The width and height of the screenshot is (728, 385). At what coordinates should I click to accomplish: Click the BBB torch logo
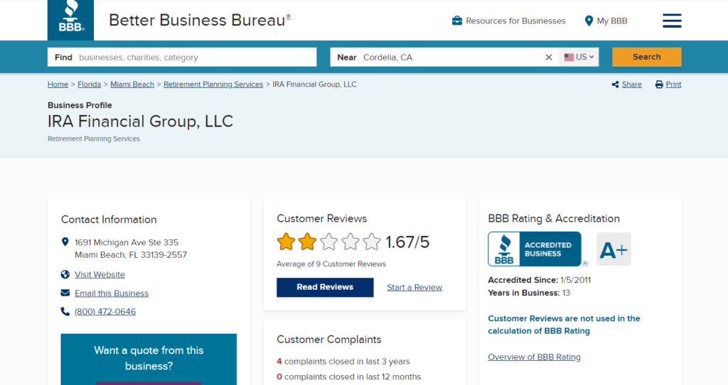tap(70, 20)
